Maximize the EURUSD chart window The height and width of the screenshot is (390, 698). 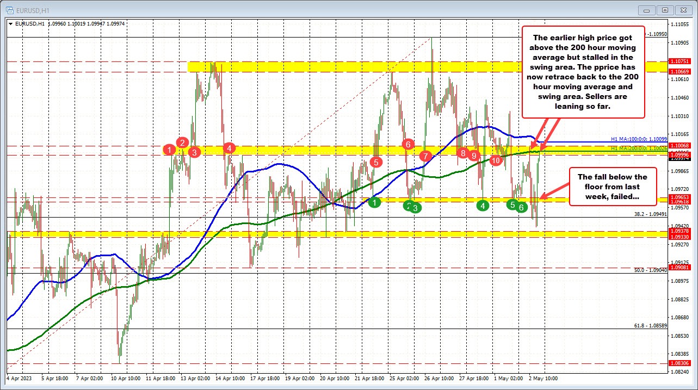[665, 9]
